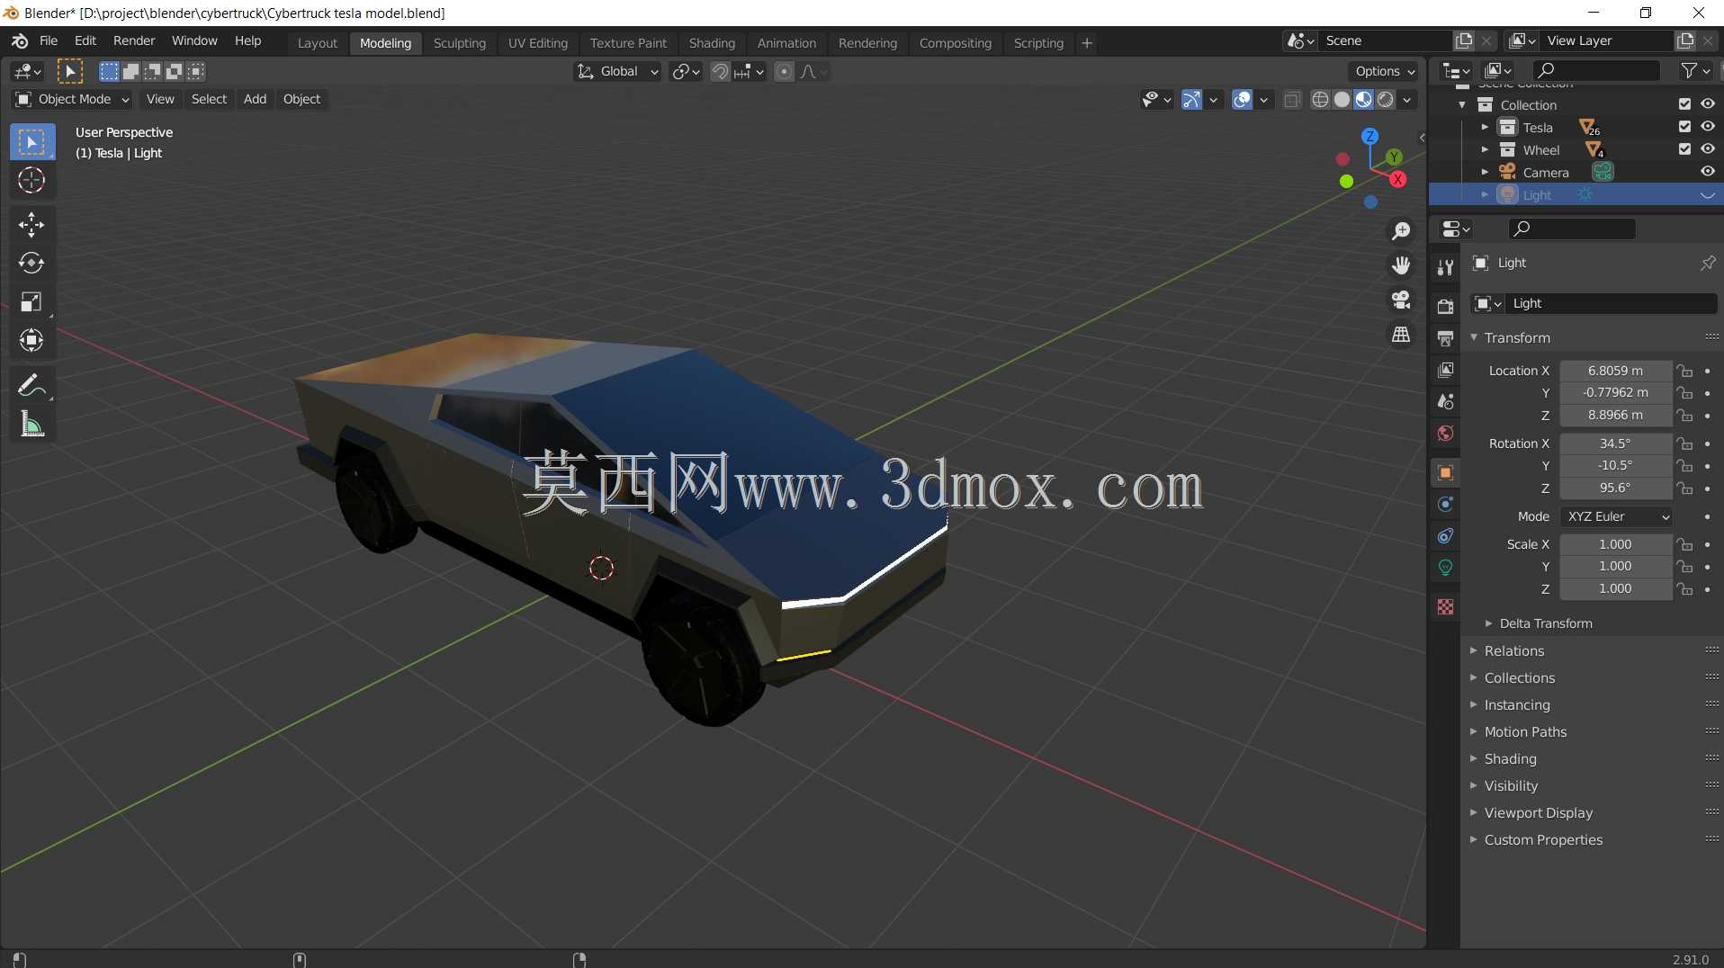The image size is (1724, 968).
Task: Expand the Delta Transform subpanel
Action: (x=1488, y=623)
